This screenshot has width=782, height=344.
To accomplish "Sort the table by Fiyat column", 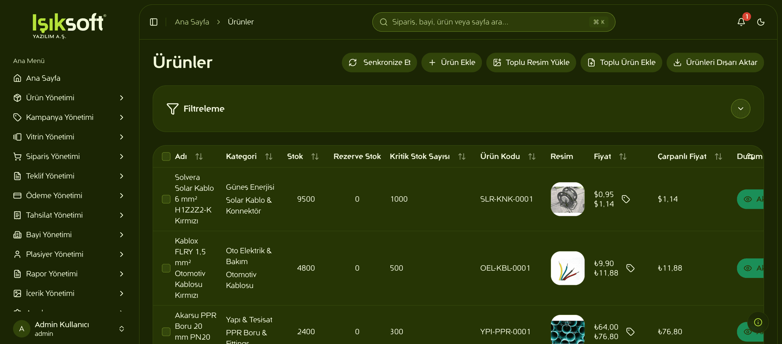I will (623, 157).
